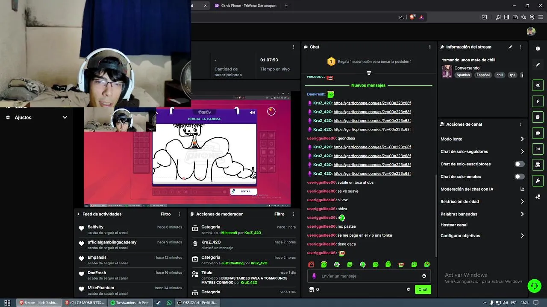Viewport: 547px width, 307px height.
Task: Open the Brave VPN shield icon
Action: (x=532, y=17)
